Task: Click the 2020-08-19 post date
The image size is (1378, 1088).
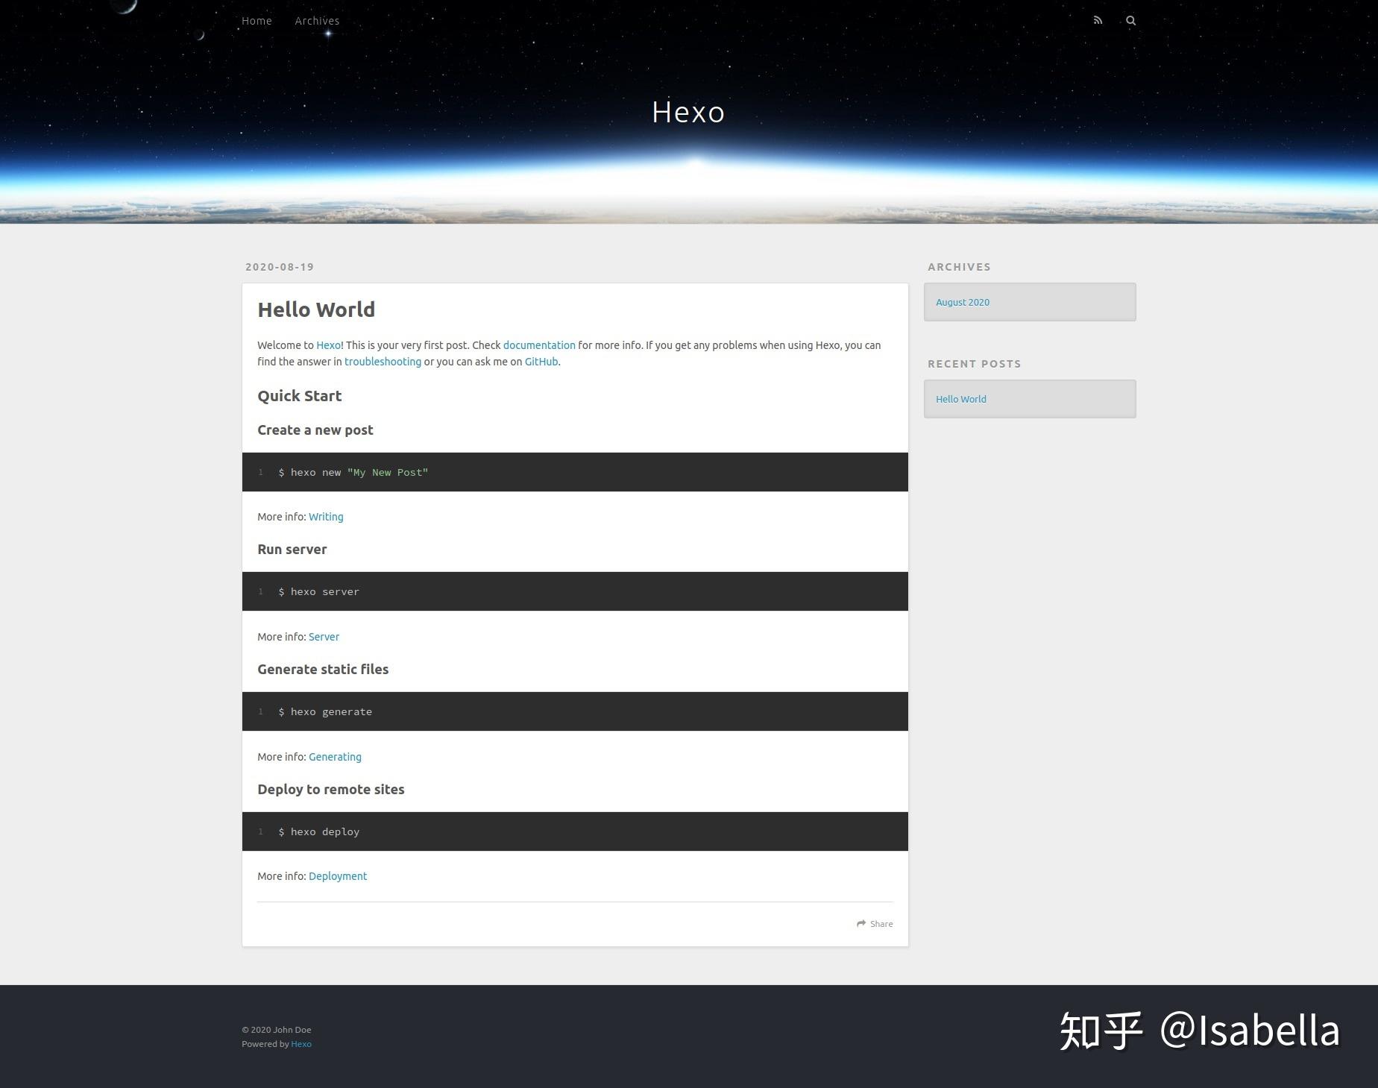Action: point(279,266)
